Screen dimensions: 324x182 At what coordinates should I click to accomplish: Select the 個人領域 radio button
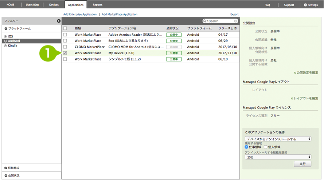point(266,147)
